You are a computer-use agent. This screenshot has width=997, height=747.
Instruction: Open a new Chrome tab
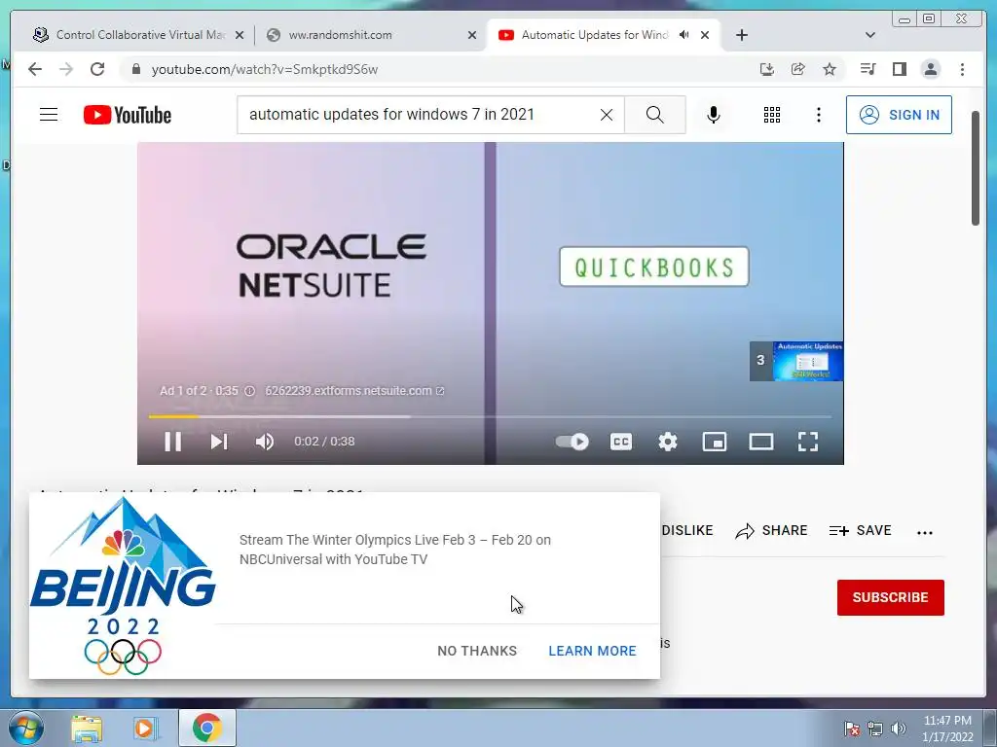[741, 35]
